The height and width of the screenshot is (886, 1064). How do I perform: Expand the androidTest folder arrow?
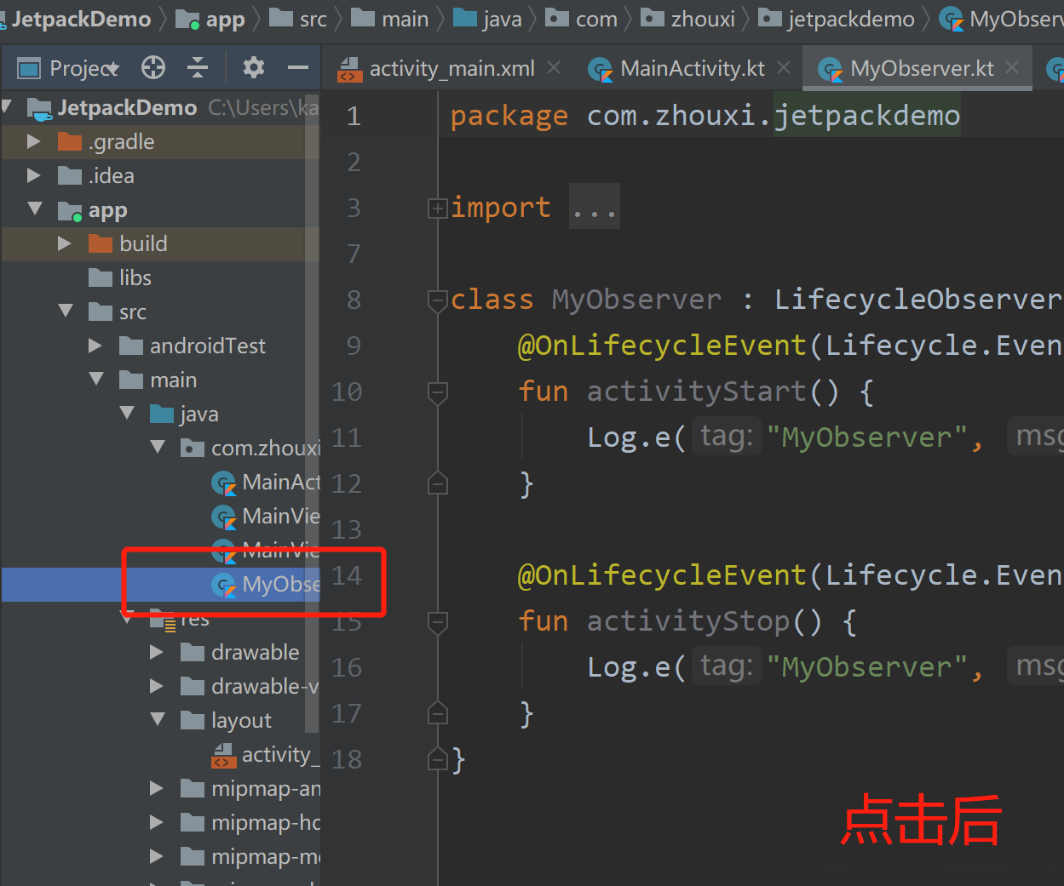(95, 346)
